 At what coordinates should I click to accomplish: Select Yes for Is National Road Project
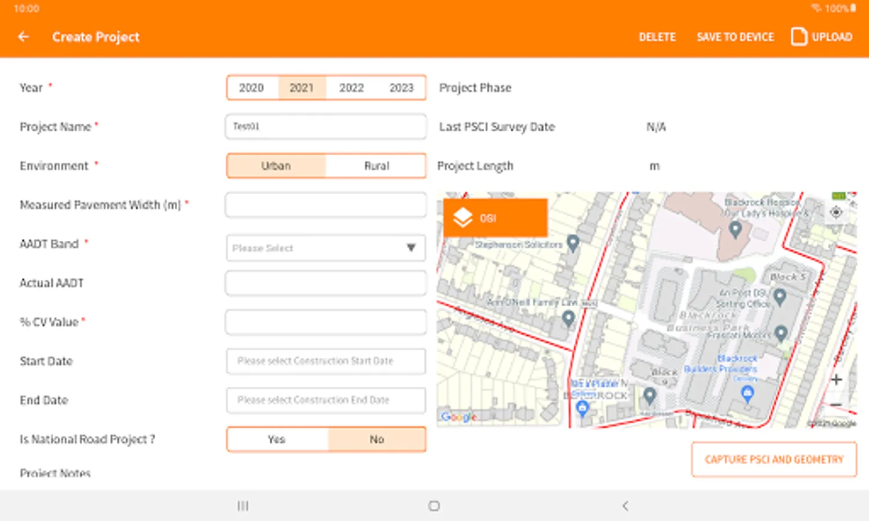(276, 439)
